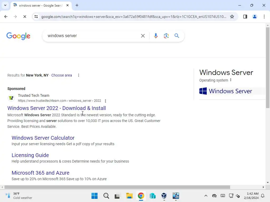Screen dimensions: 270x202
Task: Open VirtualBox from the taskbar
Action: [x=164, y=196]
